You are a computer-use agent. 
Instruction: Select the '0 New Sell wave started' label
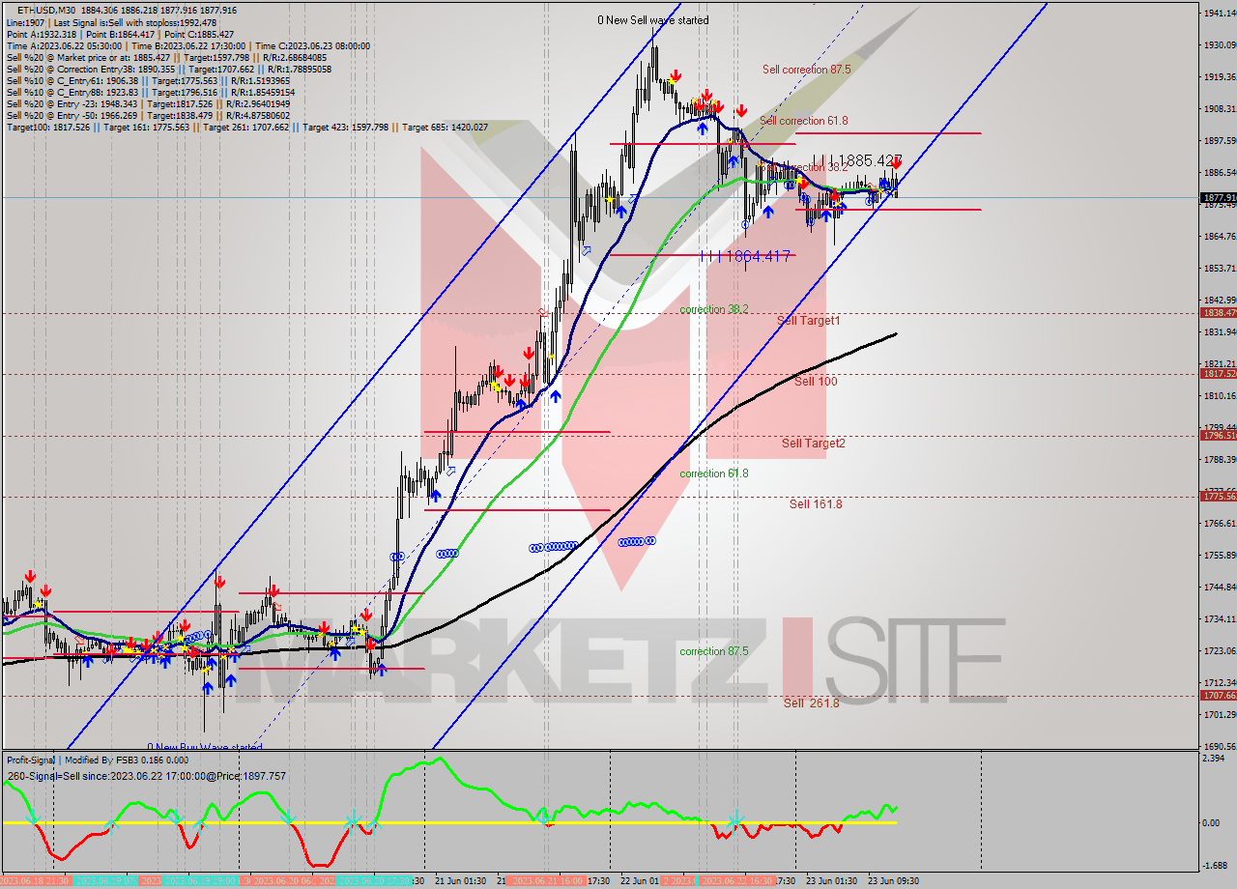[652, 20]
